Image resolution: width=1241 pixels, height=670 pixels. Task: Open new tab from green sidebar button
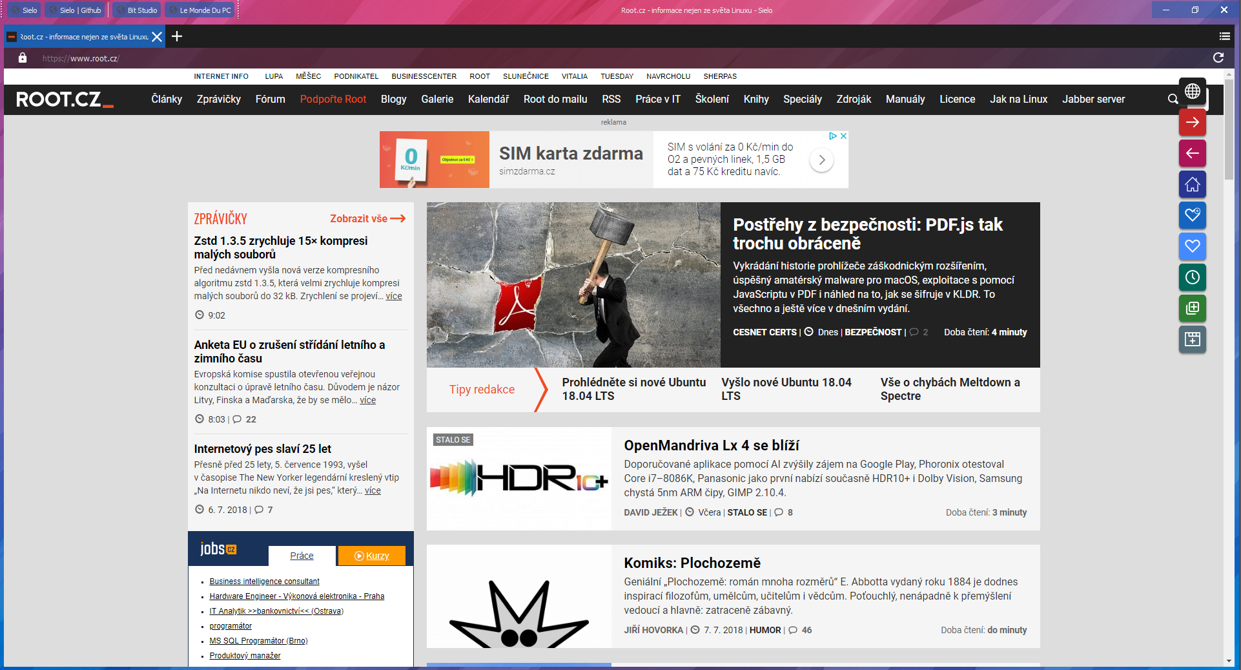(1192, 308)
